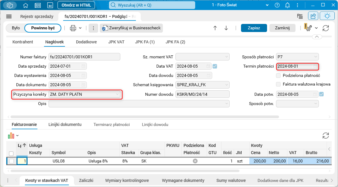Refresh the invoice lines grid
The image size is (338, 187).
(326, 136)
